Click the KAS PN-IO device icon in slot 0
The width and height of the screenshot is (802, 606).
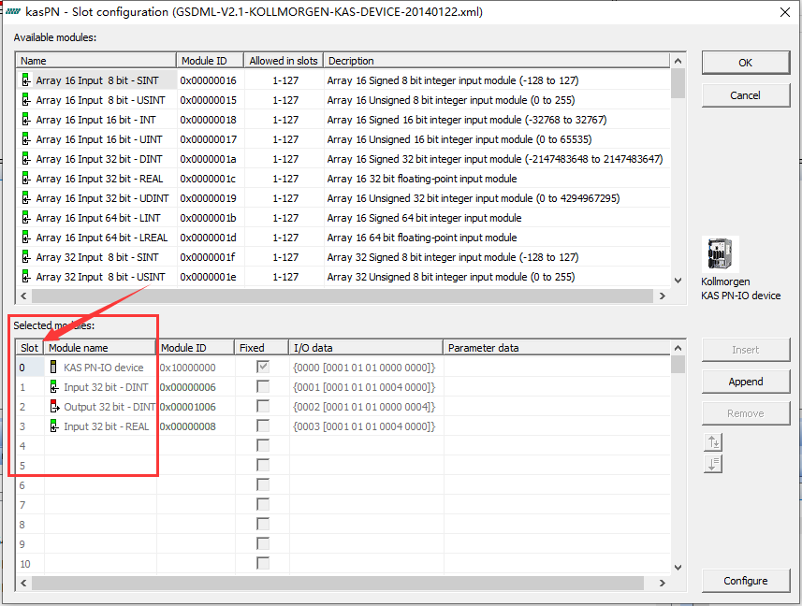(54, 368)
